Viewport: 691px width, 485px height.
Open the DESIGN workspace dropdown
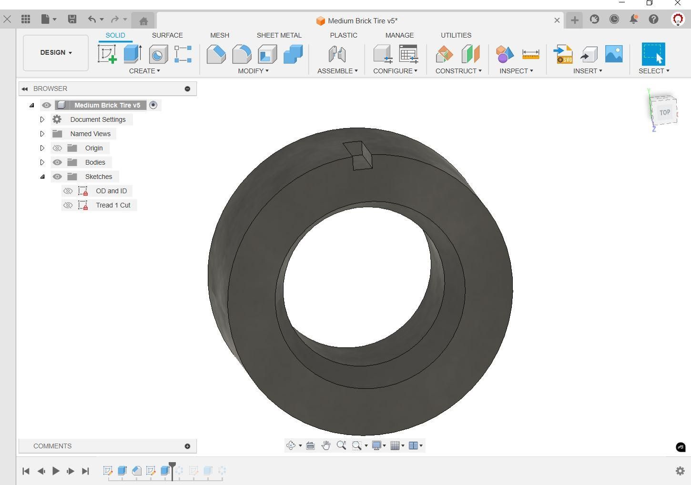click(56, 52)
